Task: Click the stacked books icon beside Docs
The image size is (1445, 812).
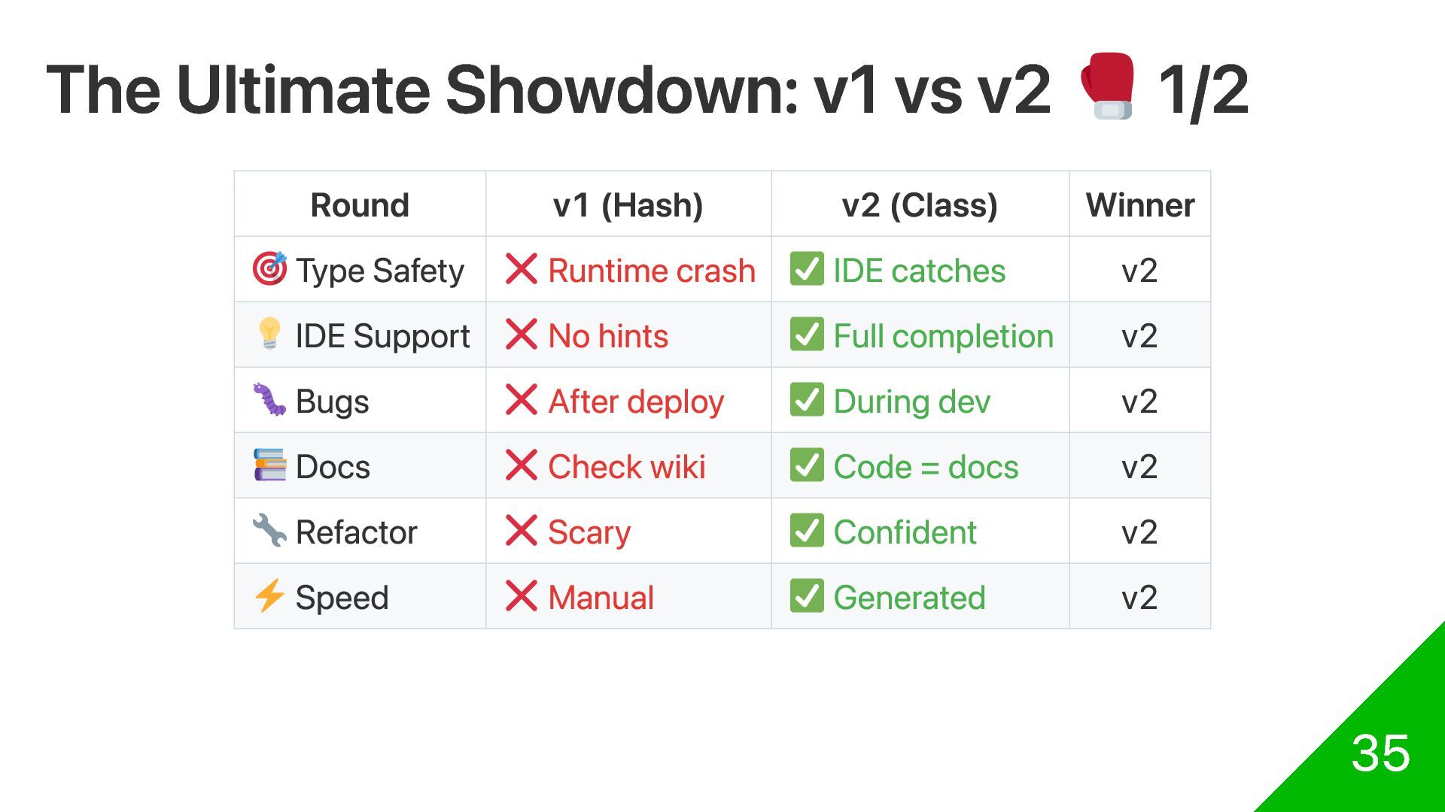Action: [269, 465]
